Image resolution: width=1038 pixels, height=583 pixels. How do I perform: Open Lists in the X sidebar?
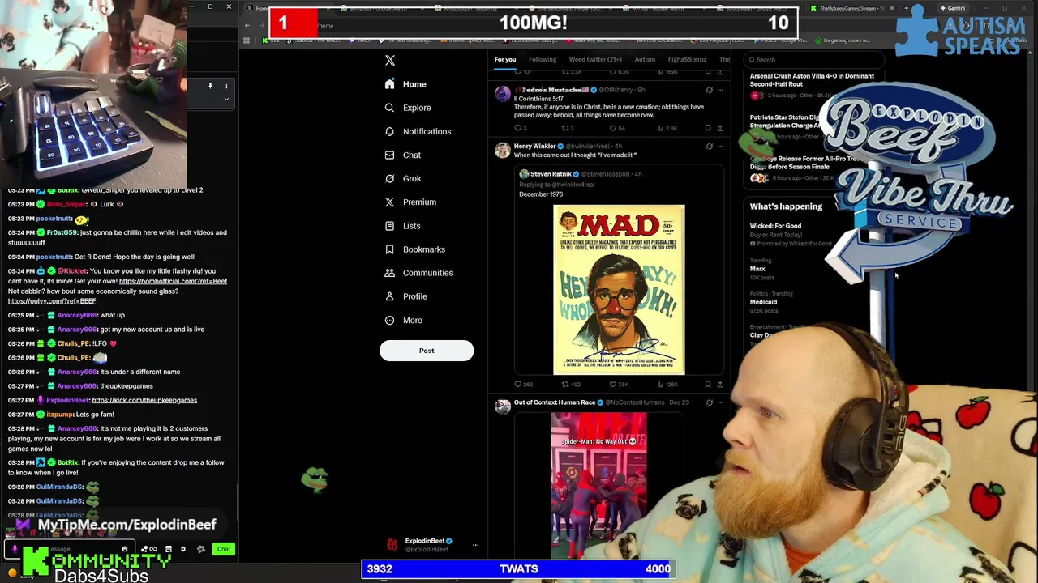coord(402,226)
